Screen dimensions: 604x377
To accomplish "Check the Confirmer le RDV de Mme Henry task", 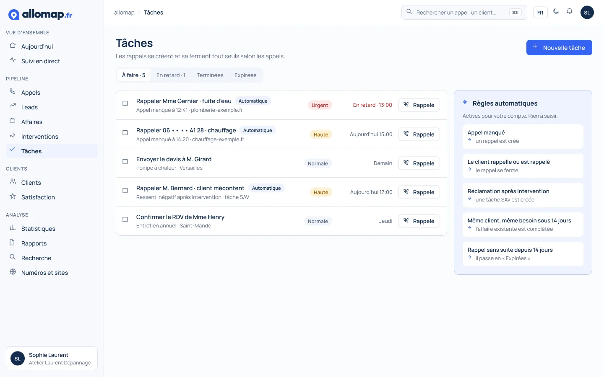I will click(125, 219).
